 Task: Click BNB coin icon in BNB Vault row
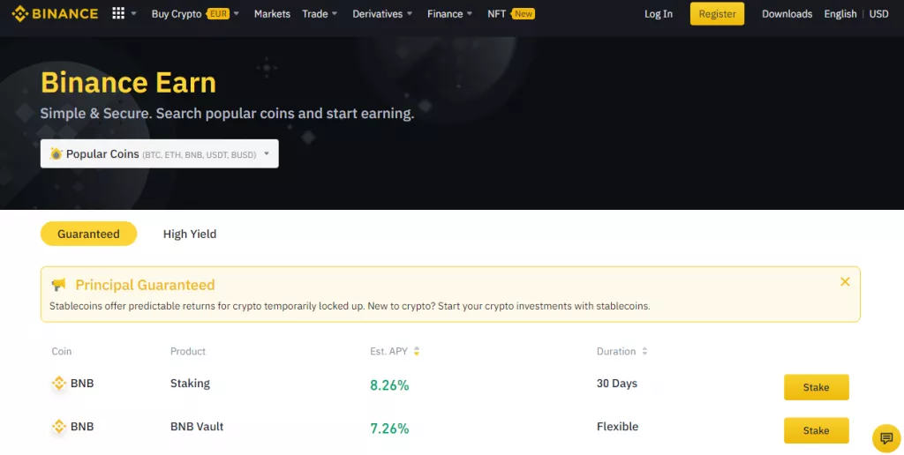point(59,426)
